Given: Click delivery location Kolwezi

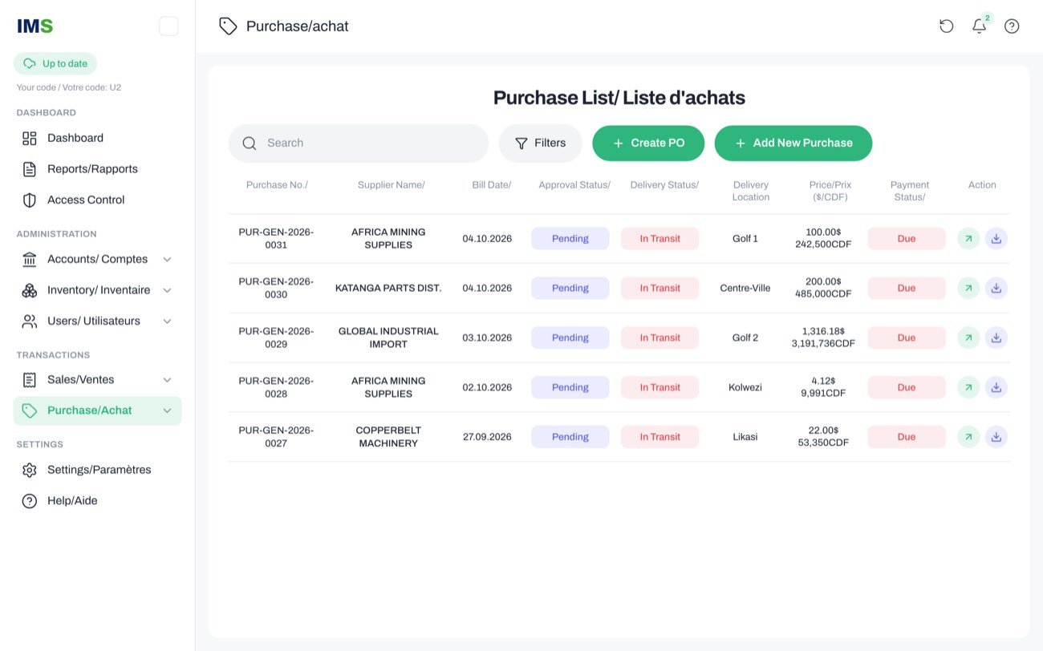Looking at the screenshot, I should click(745, 387).
